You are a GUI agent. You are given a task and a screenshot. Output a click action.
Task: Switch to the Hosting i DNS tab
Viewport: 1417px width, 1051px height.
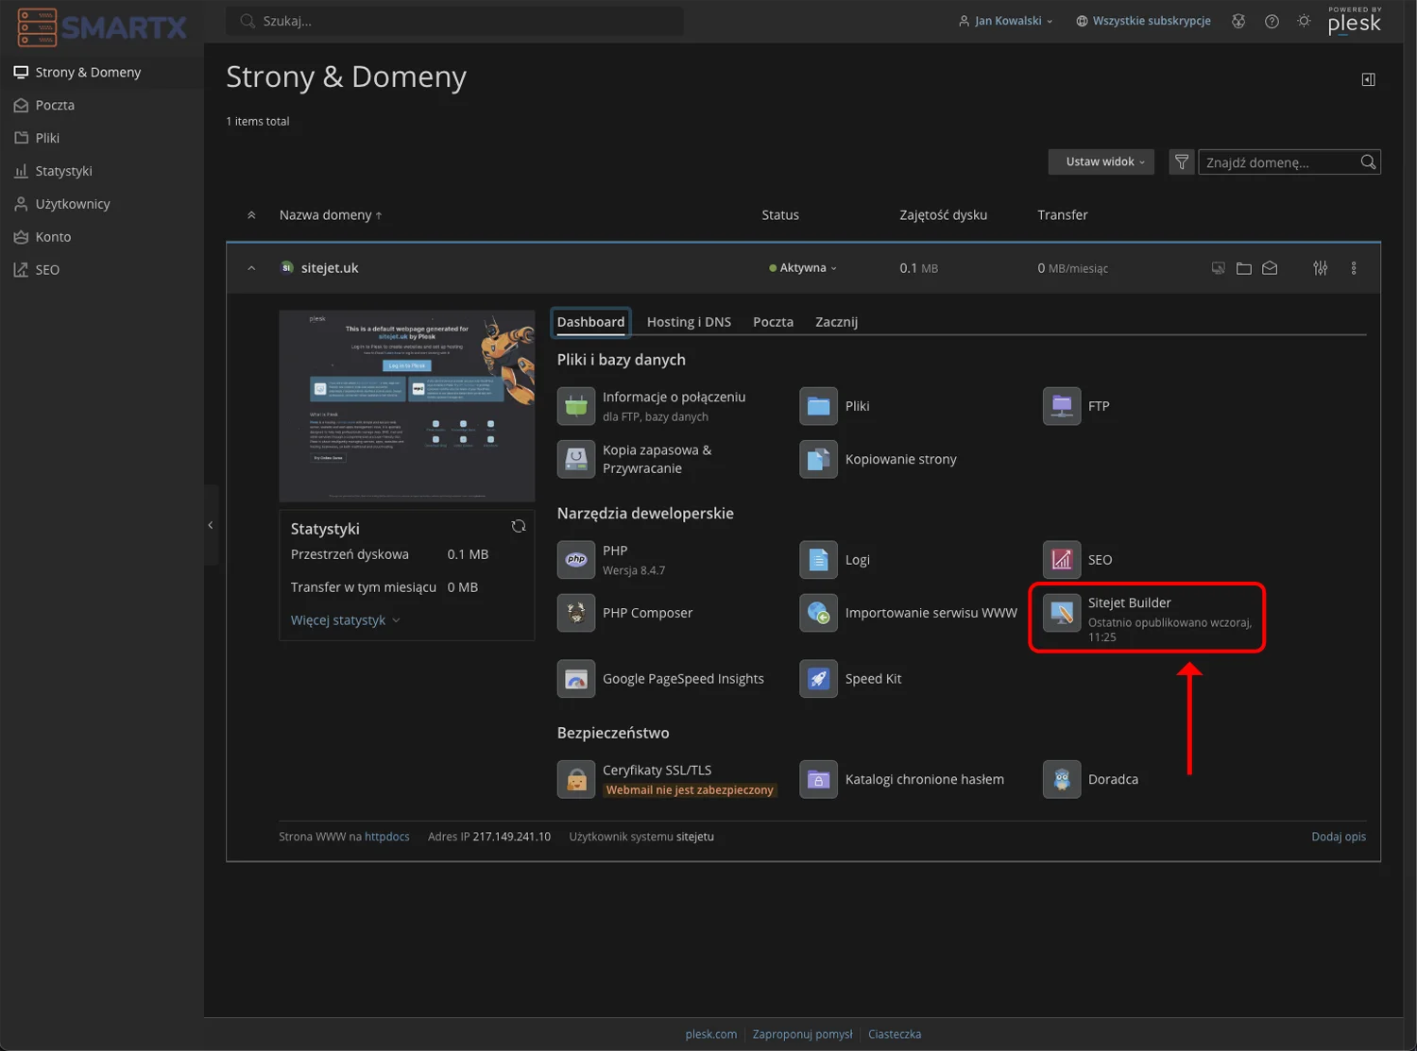click(688, 321)
